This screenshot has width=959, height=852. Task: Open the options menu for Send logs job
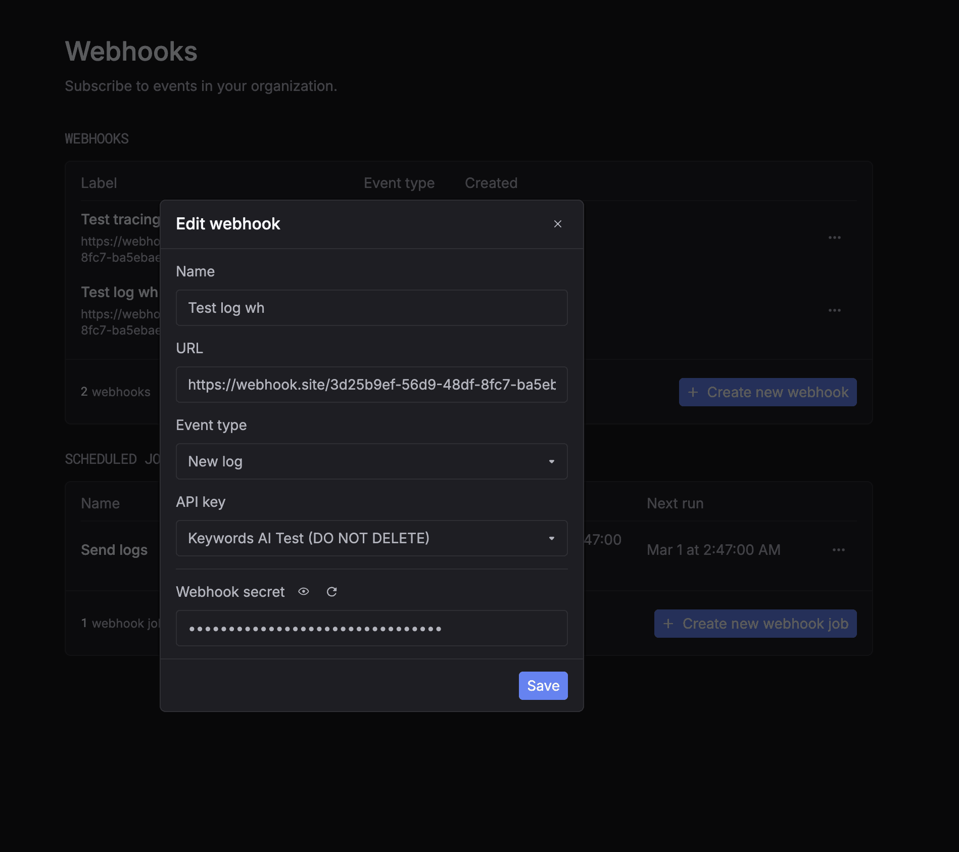pos(838,550)
